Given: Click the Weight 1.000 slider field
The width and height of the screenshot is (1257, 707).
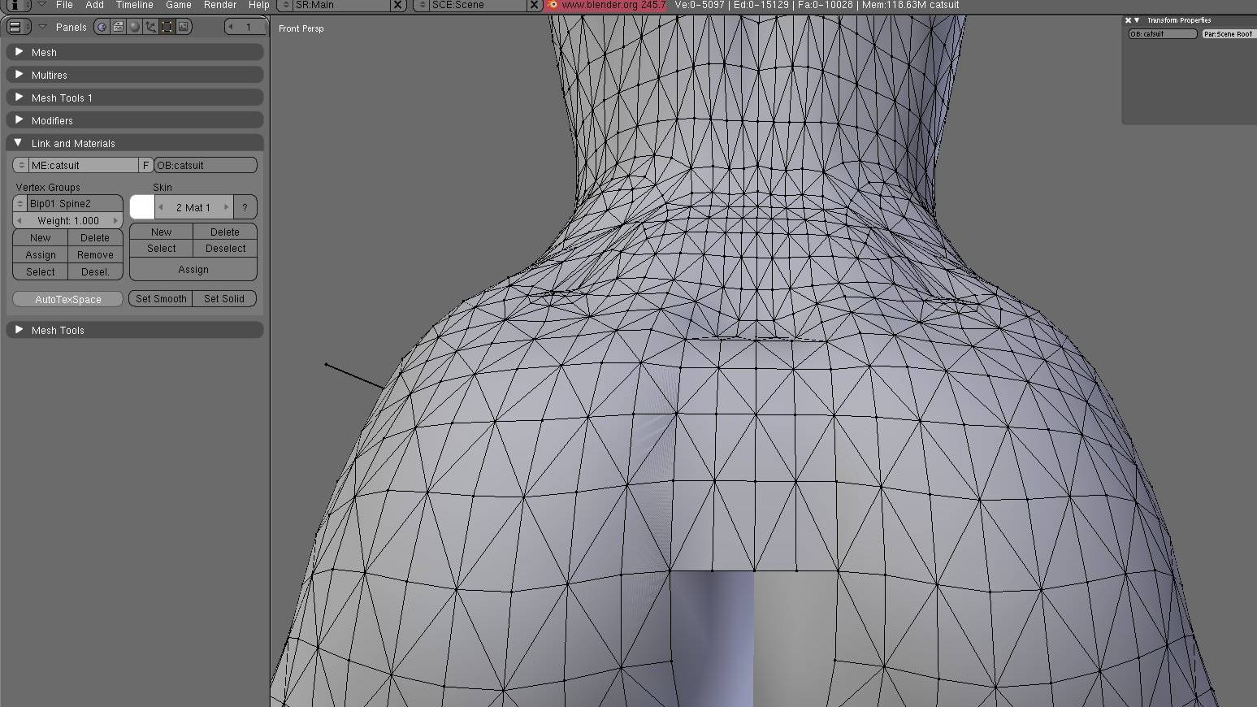Looking at the screenshot, I should tap(67, 220).
